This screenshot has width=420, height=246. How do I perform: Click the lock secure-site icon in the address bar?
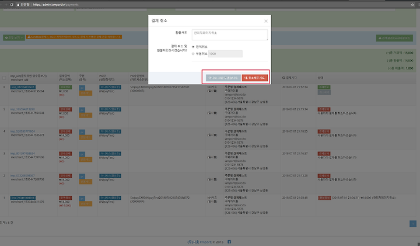18,5
